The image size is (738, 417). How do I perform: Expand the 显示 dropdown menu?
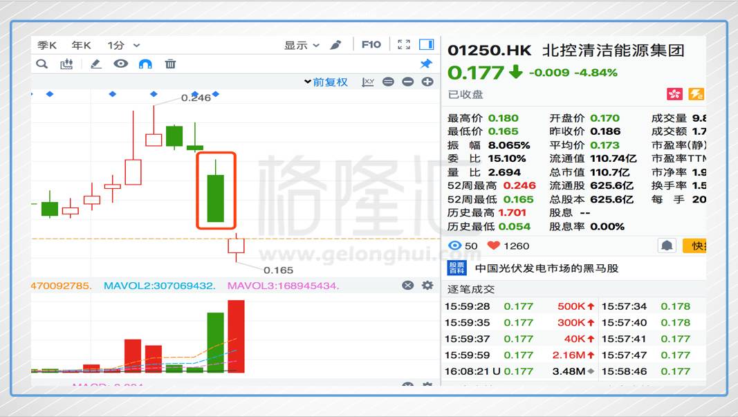point(302,45)
